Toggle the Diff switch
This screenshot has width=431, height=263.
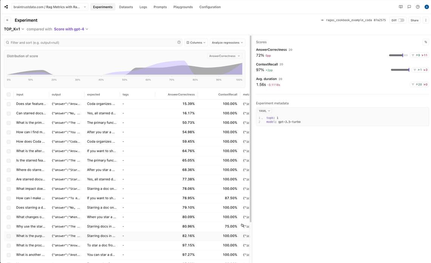point(401,20)
